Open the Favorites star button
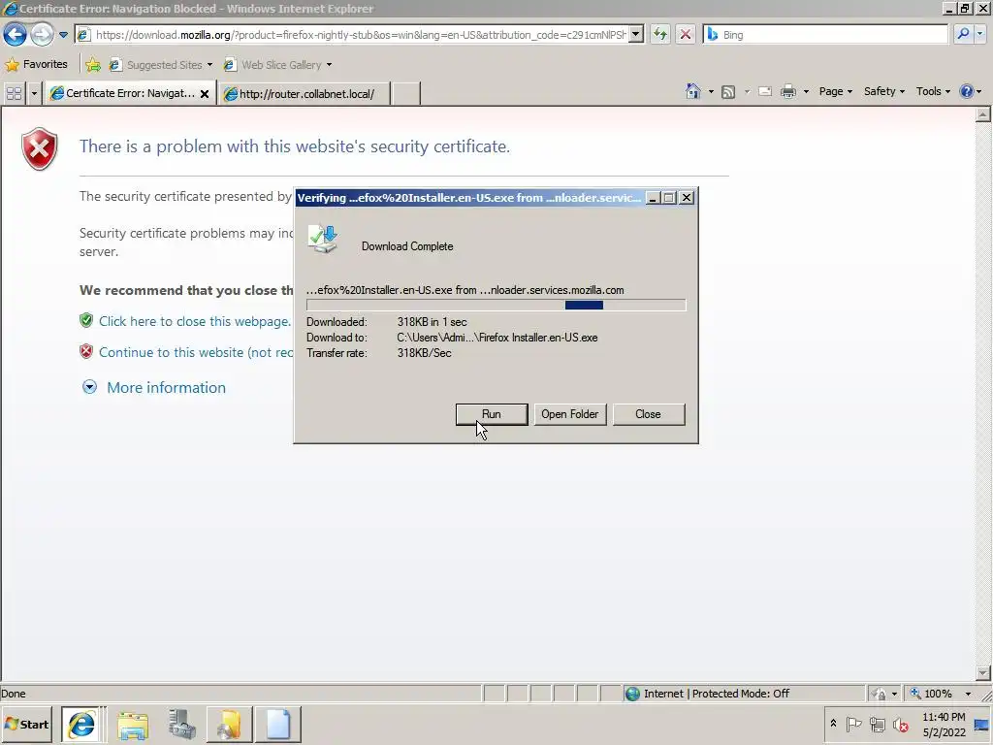The width and height of the screenshot is (993, 745). pos(36,64)
